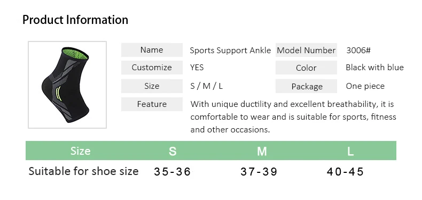Click the S / M / L value
Viewport: 422px width, 200px height.
206,86
